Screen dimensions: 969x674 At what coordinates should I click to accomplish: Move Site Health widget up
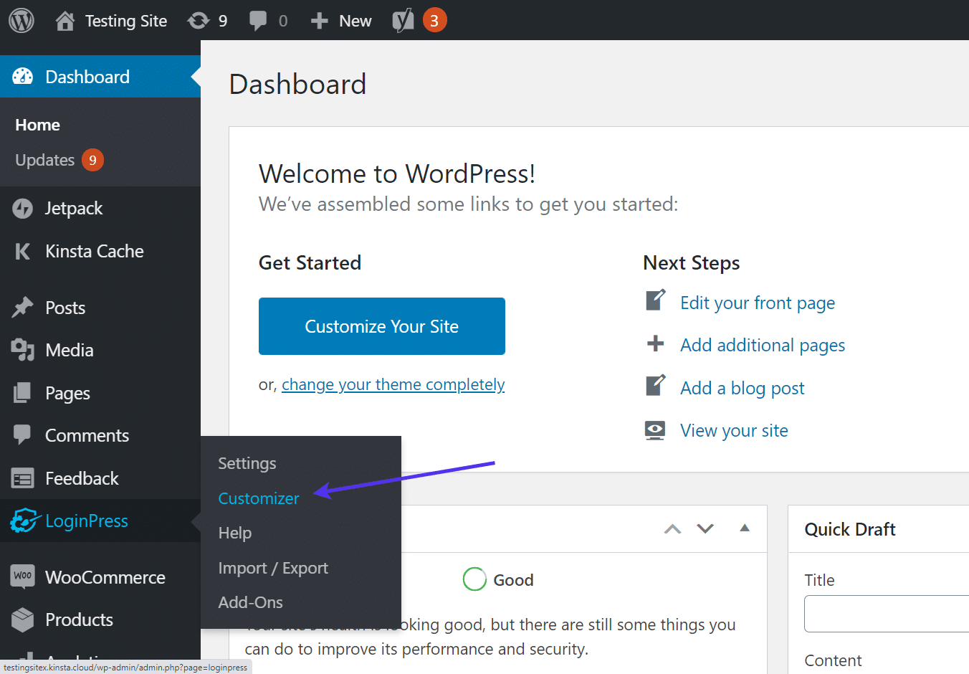pyautogui.click(x=672, y=529)
